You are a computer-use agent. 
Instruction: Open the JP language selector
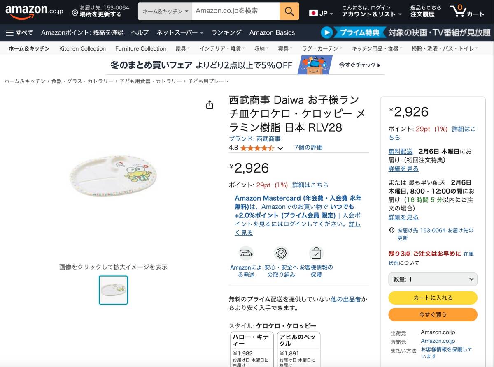(x=321, y=13)
